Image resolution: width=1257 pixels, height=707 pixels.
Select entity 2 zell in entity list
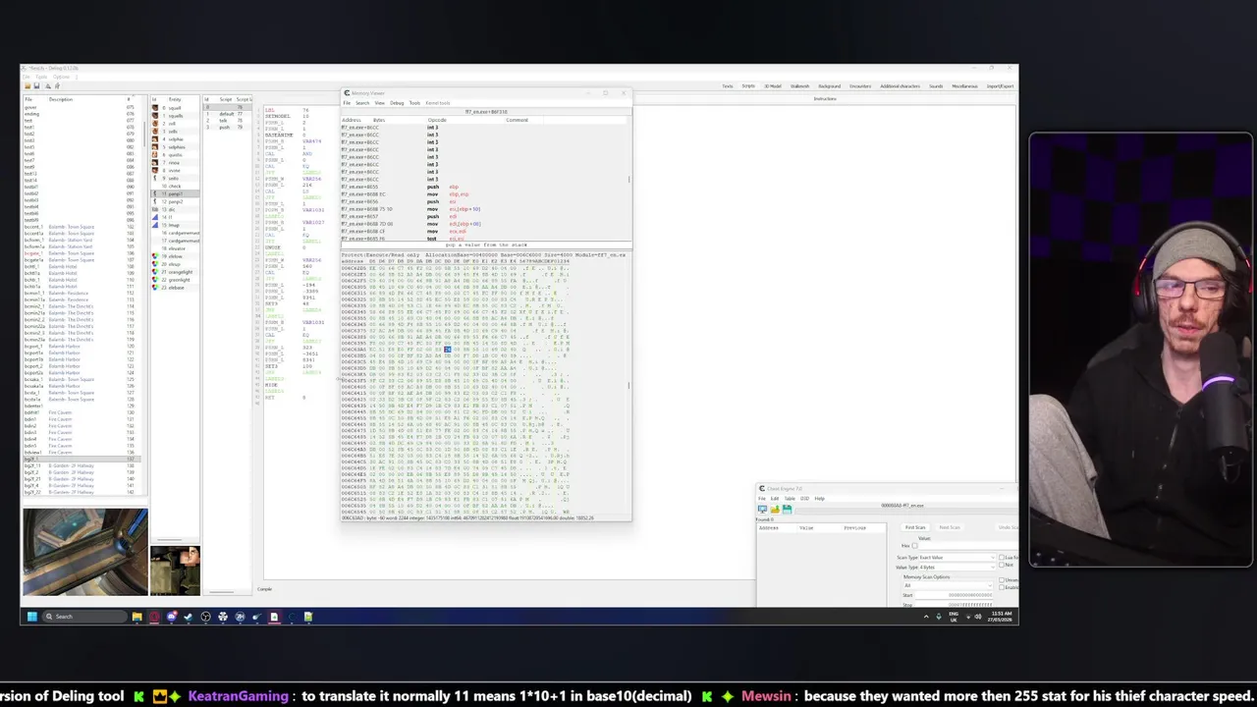[x=176, y=124]
